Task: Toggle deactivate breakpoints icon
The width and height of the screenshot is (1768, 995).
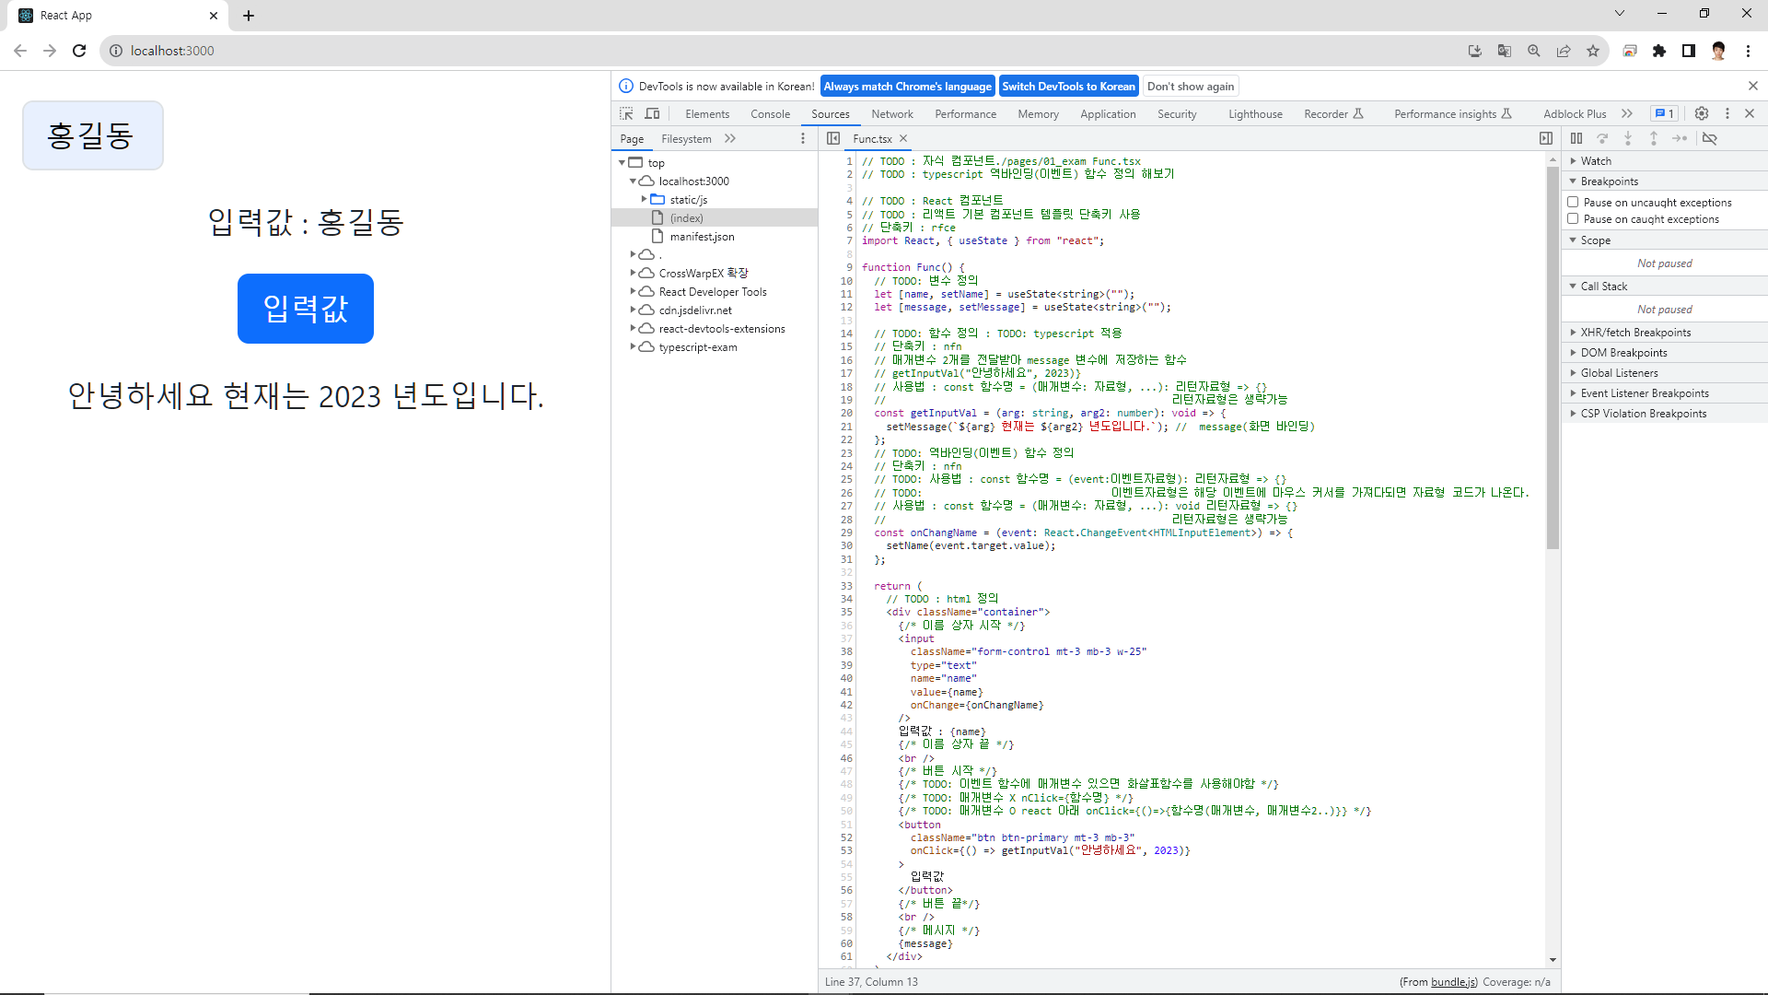Action: pyautogui.click(x=1710, y=138)
